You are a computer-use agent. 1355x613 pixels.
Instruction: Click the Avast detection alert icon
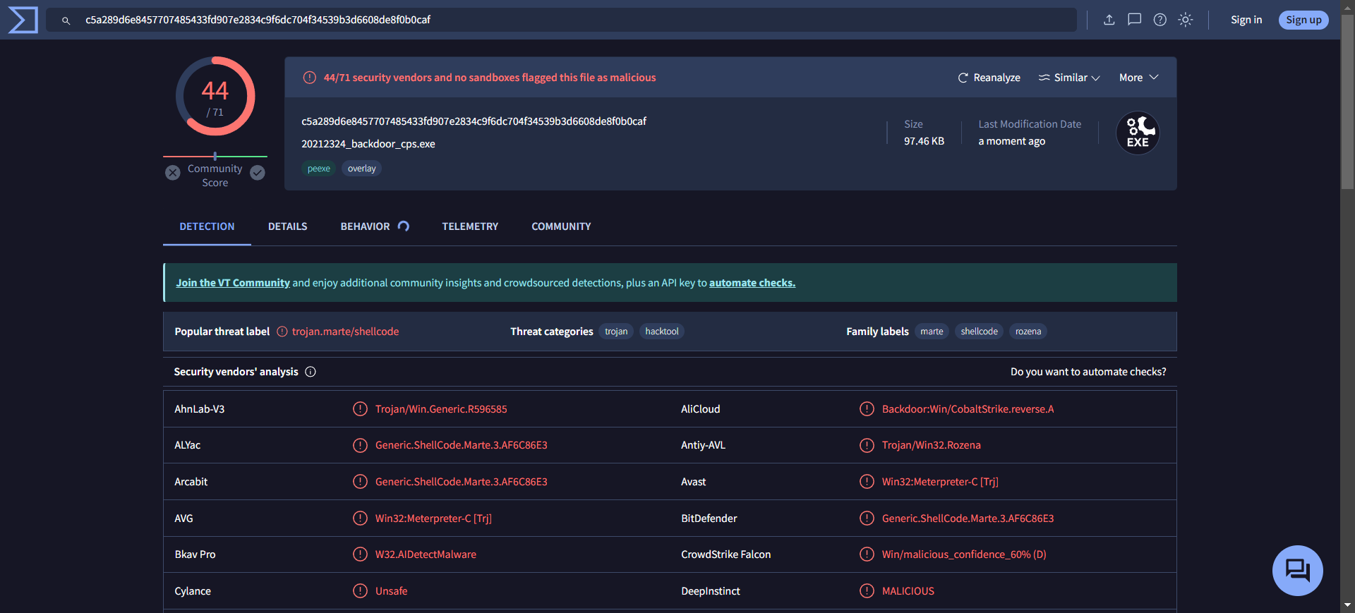867,482
